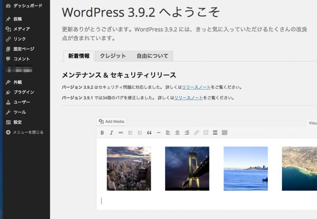Click the メンテナンス & セキュリティリリース heading
The width and height of the screenshot is (317, 219).
119,75
